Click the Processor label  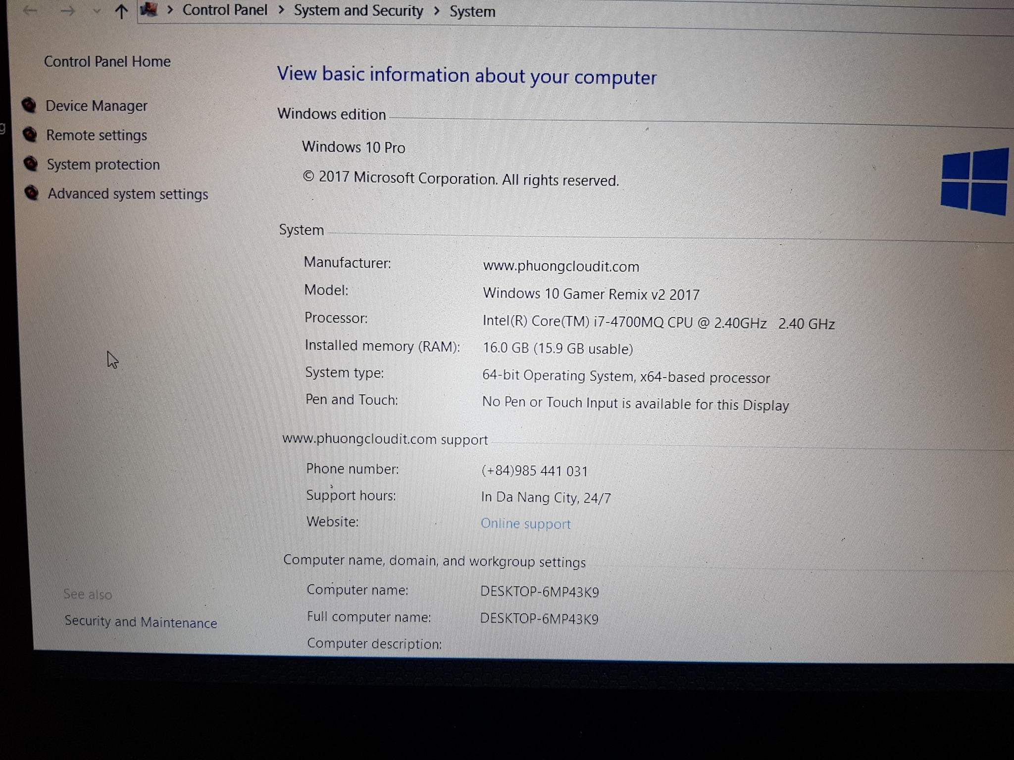(336, 318)
